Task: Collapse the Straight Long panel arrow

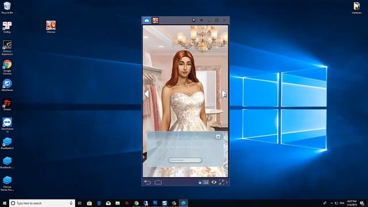Action: [218, 137]
